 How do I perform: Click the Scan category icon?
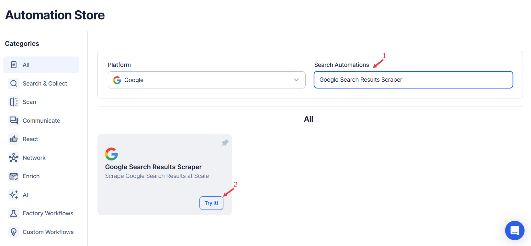pyautogui.click(x=14, y=102)
